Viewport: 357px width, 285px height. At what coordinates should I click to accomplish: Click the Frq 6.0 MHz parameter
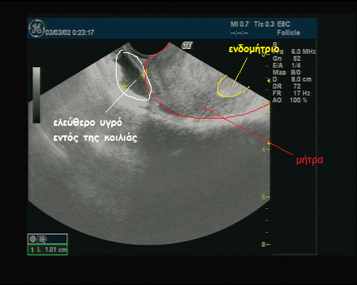point(294,51)
